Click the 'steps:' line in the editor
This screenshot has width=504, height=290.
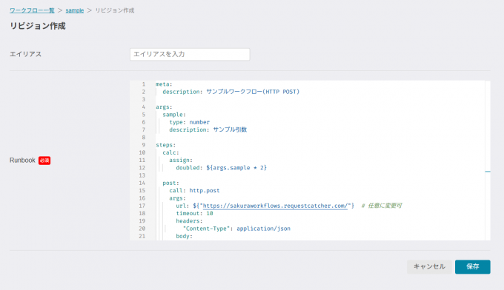[x=166, y=145]
